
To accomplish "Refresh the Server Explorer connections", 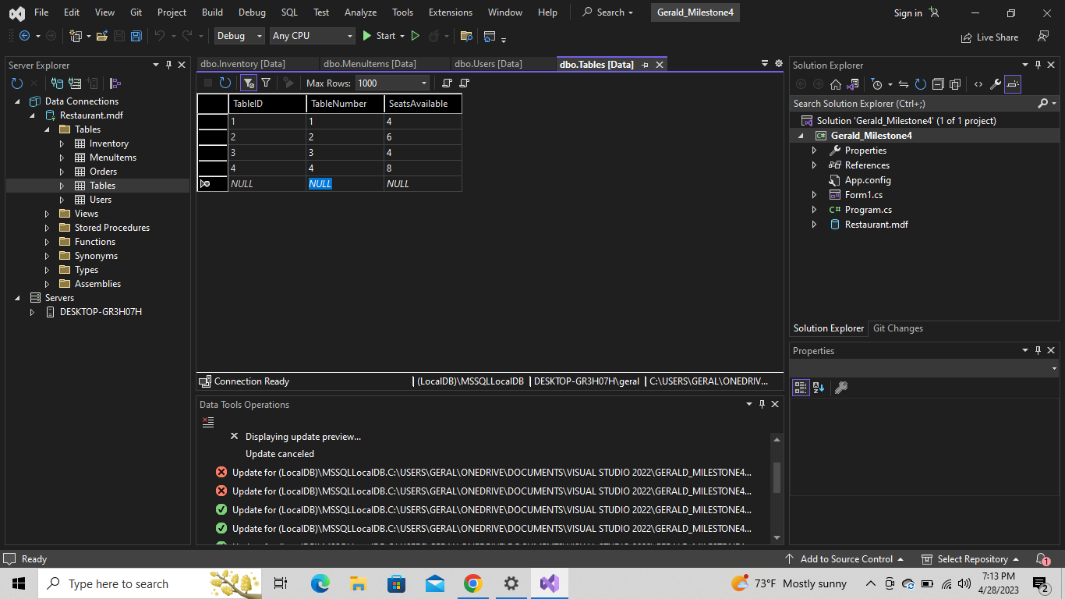I will pos(16,83).
